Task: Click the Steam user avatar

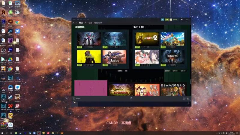Action: pyautogui.click(x=171, y=19)
